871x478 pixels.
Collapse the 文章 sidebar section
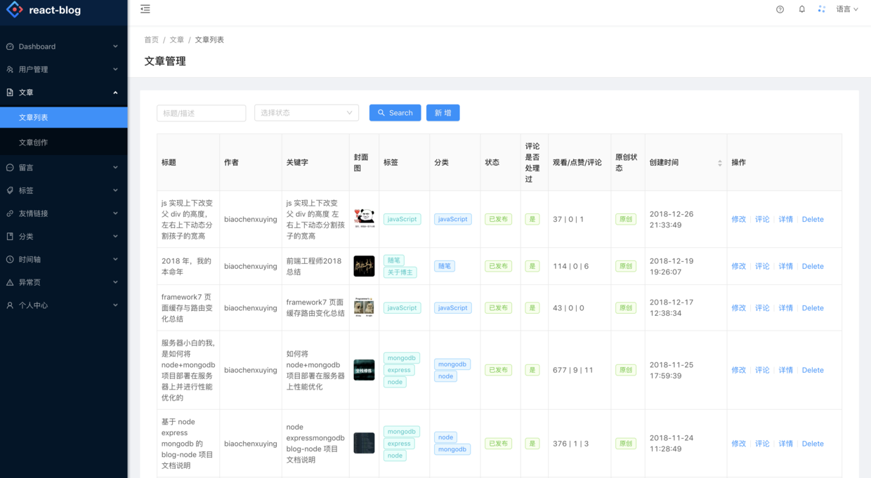click(x=63, y=93)
